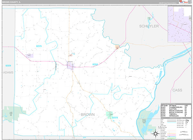The image size is (193, 140).
Task: Click the pink US highway legend swatch
Action: click(171, 135)
